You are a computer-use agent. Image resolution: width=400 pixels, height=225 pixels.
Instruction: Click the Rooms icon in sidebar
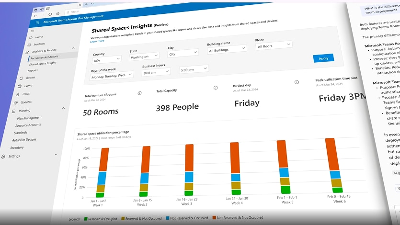tap(22, 78)
